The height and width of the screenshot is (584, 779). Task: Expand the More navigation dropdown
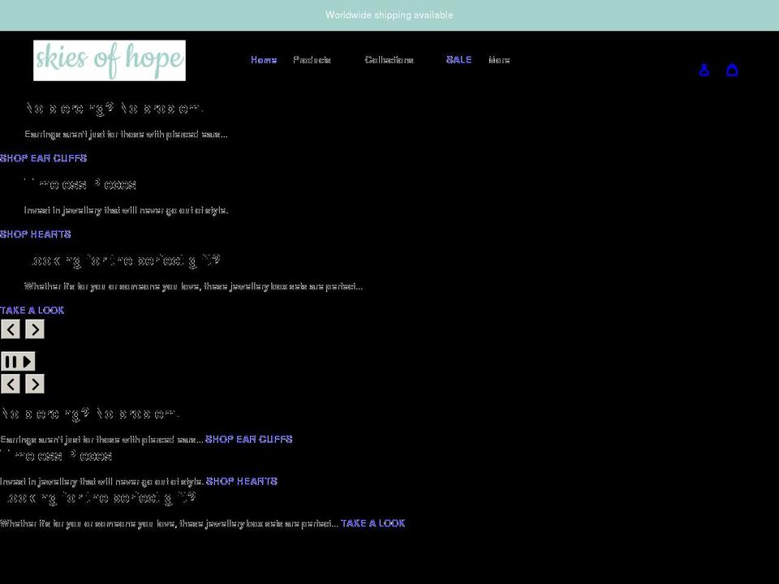(498, 59)
